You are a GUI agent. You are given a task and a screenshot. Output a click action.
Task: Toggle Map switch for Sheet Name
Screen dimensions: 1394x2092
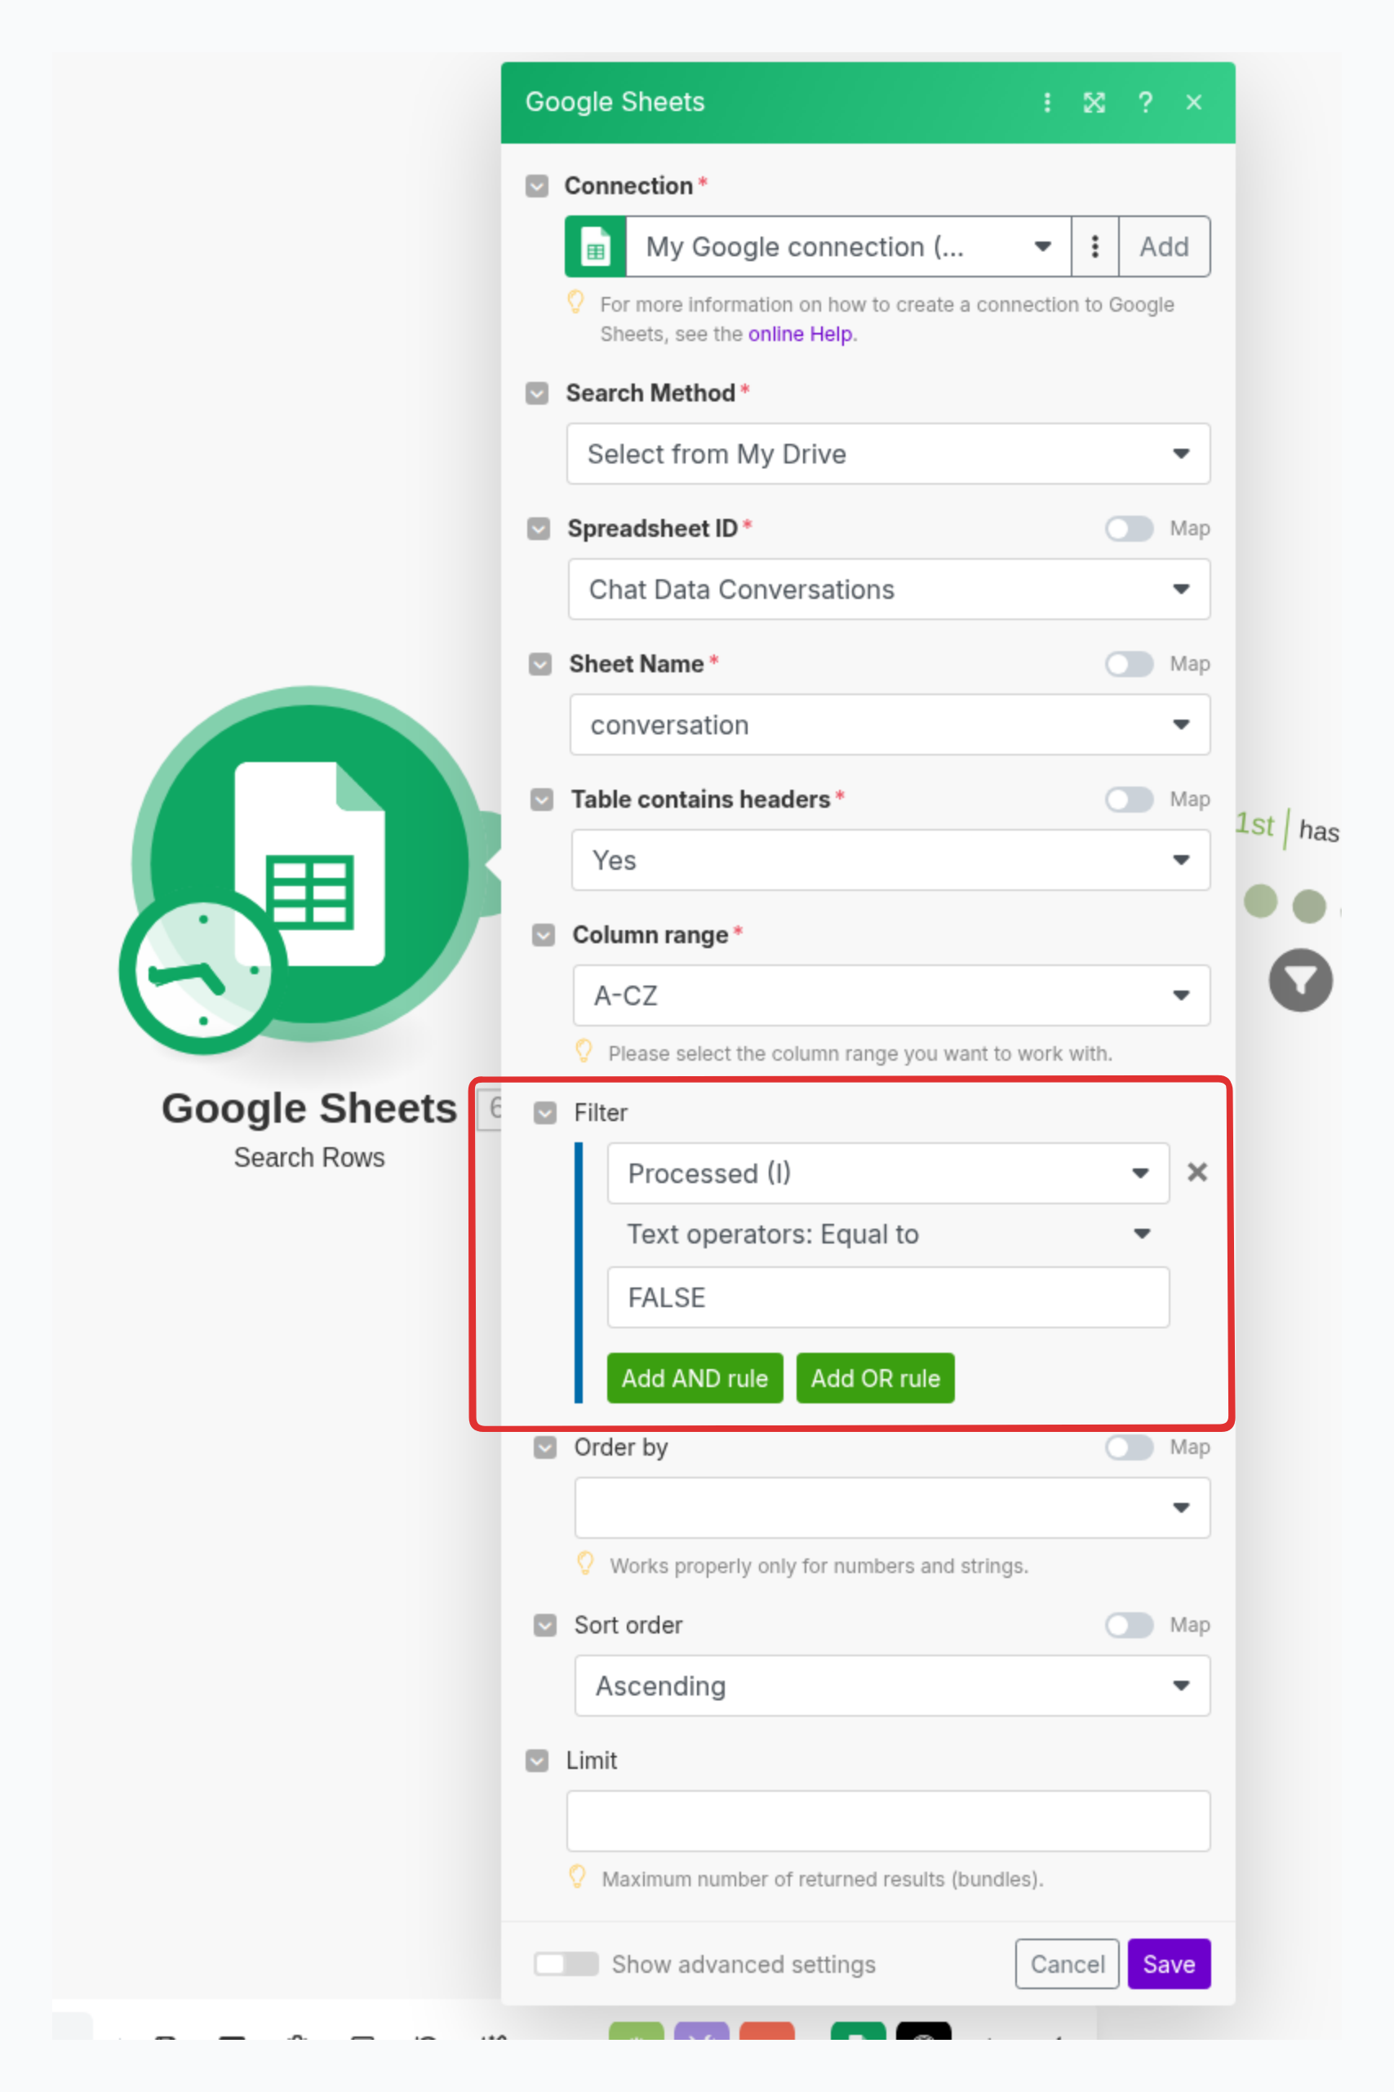pos(1129,664)
